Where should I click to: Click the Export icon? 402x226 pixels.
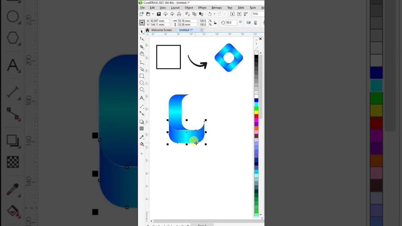coord(239,14)
